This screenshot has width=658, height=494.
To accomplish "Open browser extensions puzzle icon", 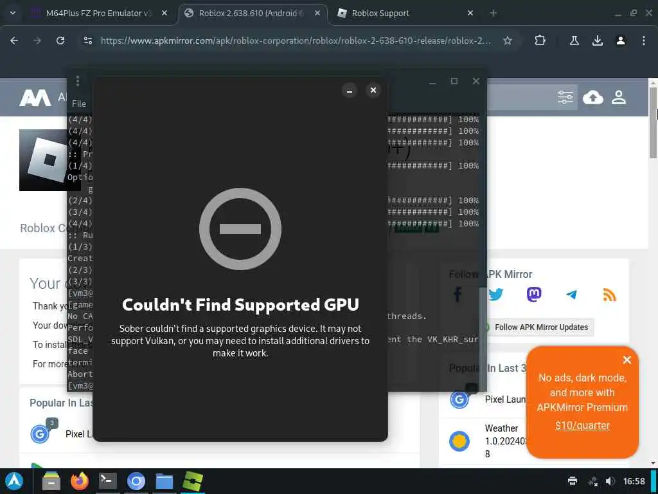I will 540,41.
